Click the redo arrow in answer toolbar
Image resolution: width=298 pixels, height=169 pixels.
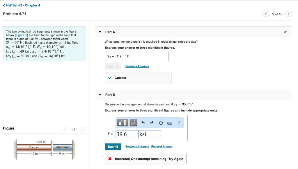(152, 123)
